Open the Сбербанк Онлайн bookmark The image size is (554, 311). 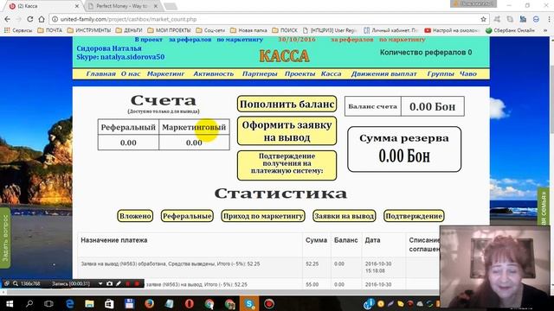[510, 30]
